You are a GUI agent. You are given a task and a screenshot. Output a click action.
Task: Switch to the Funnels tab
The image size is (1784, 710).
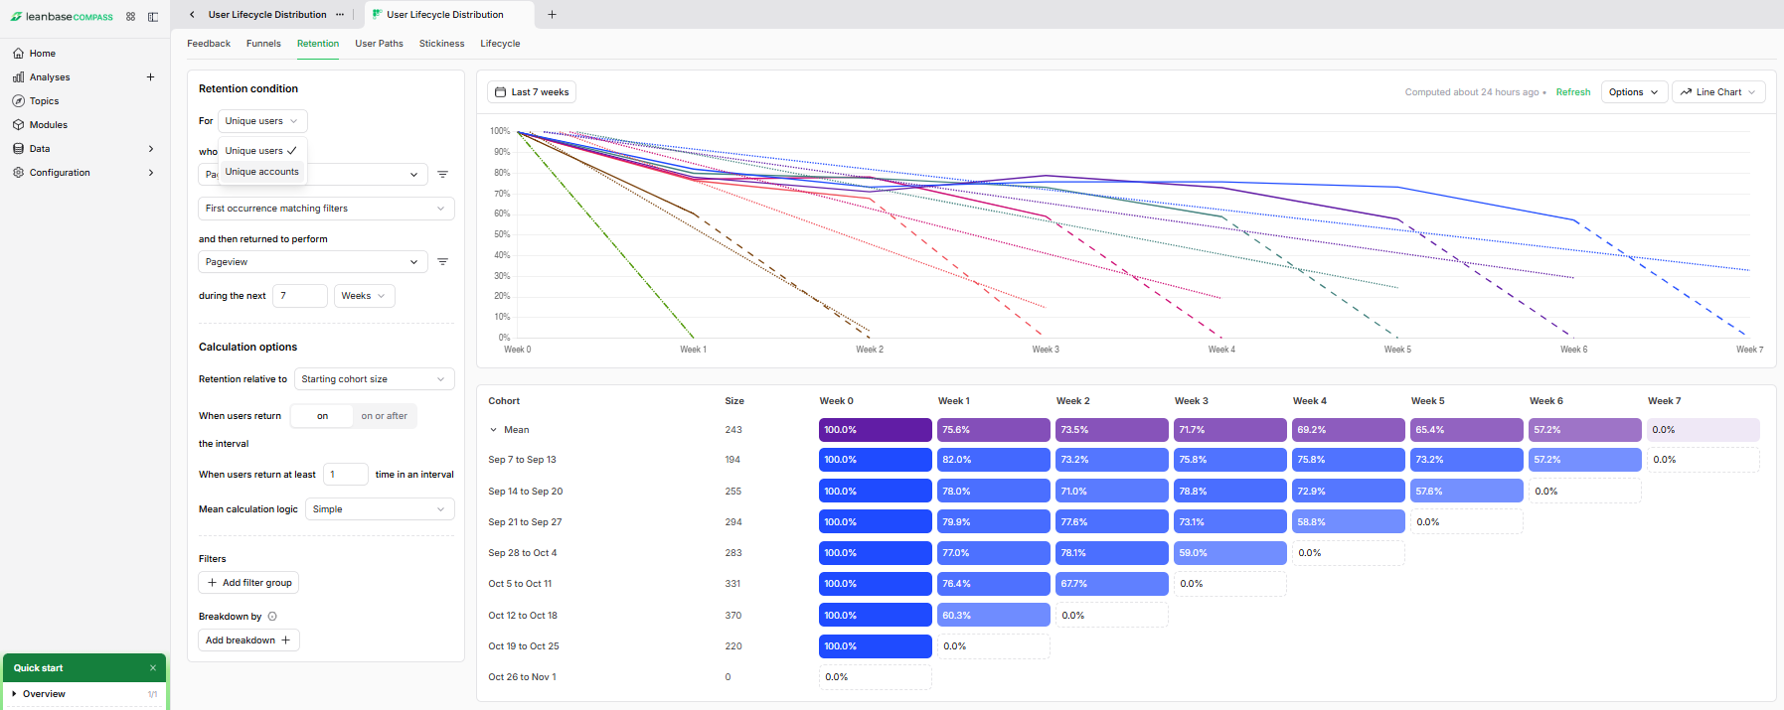(263, 44)
